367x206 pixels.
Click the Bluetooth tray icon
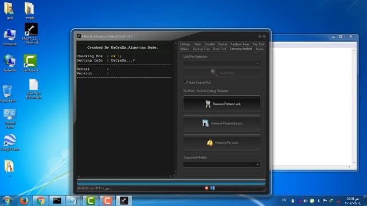coord(318,201)
